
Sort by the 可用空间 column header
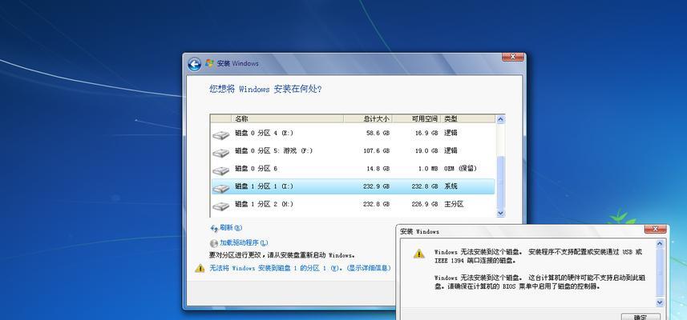(x=416, y=118)
